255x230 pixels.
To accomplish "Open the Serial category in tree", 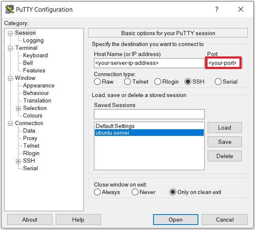I will 31,168.
